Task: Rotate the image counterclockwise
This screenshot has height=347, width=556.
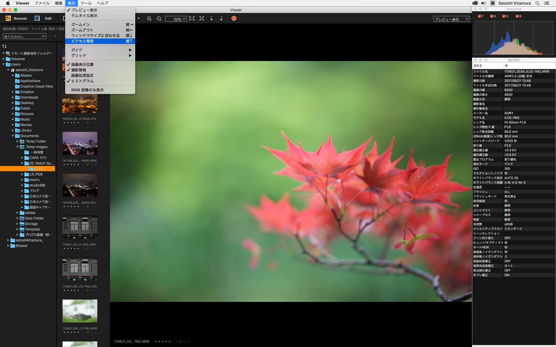Action: click(x=212, y=18)
